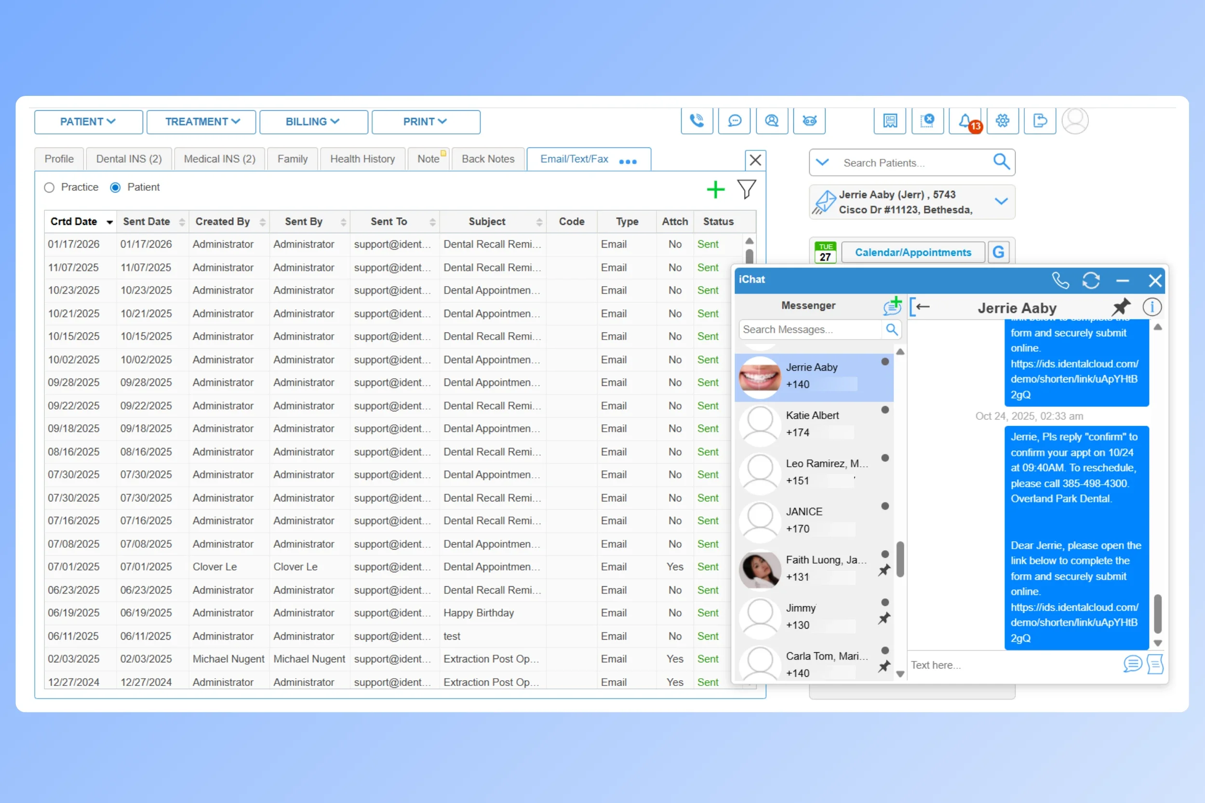The image size is (1205, 803).
Task: Open the PATIENT dropdown menu
Action: point(88,122)
